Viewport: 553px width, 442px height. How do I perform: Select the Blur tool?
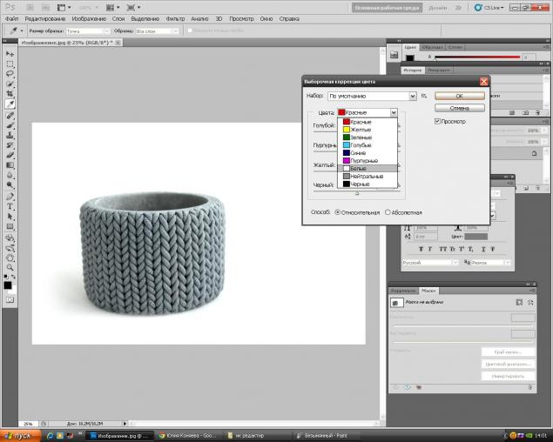click(x=10, y=175)
